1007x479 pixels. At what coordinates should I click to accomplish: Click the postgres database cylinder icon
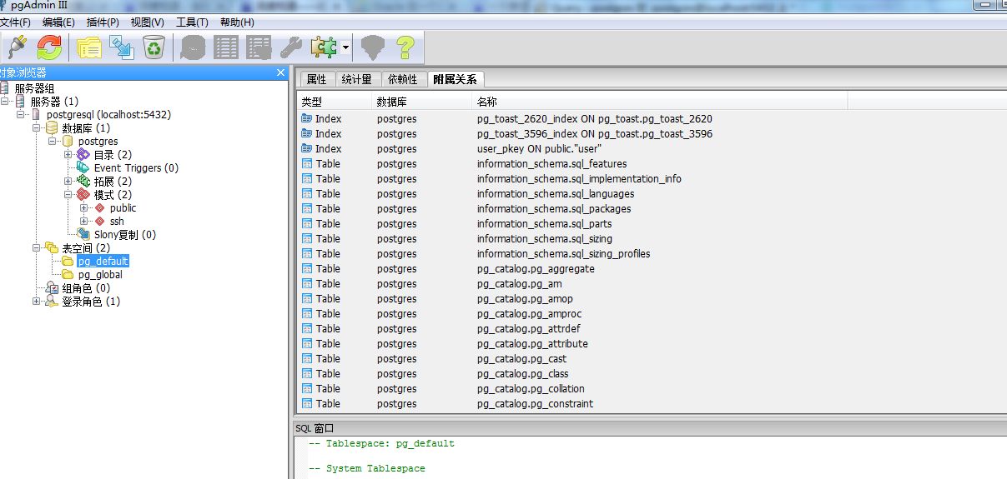(x=68, y=142)
